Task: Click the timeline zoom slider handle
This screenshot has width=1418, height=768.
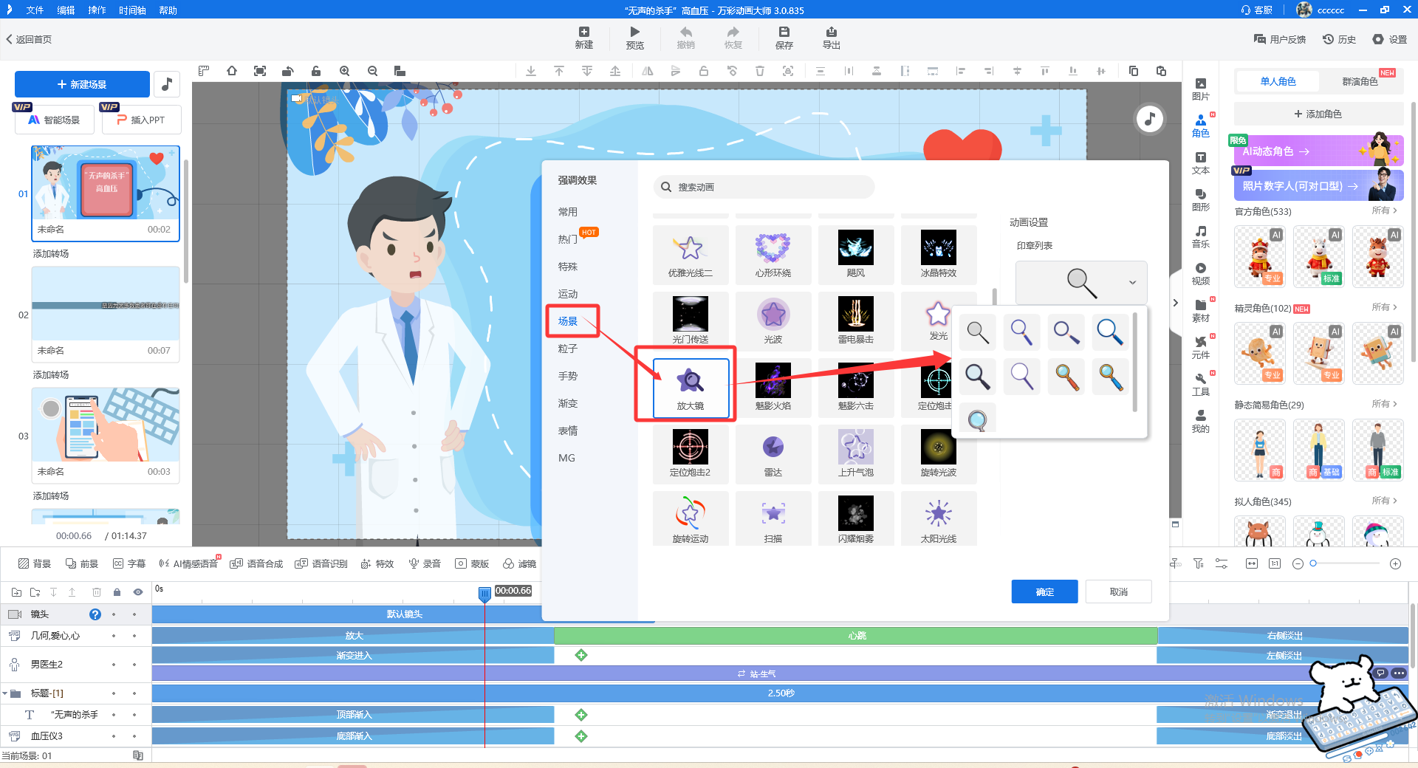Action: click(x=1313, y=563)
